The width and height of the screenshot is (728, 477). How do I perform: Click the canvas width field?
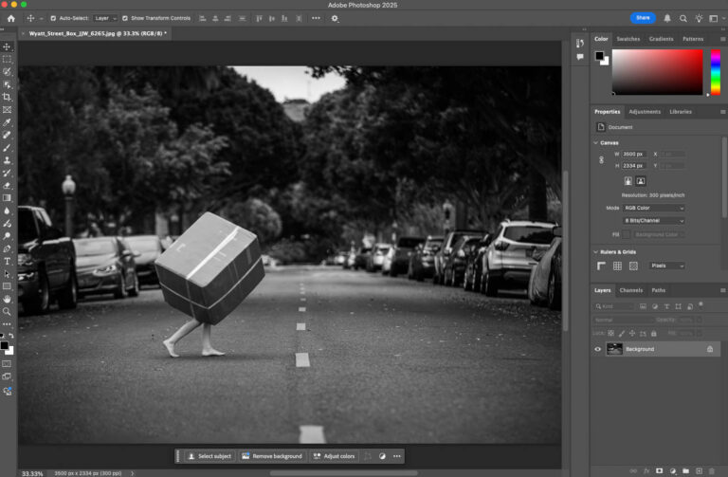click(633, 155)
